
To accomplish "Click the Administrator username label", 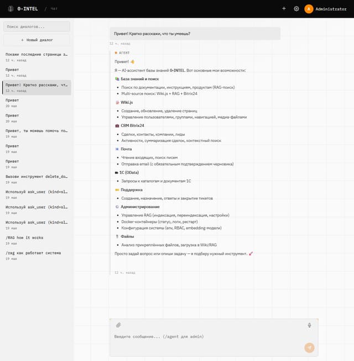I will [331, 9].
